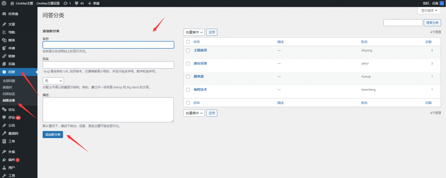Open 仪表盘 dashboard icon in sidebar
Image resolution: width=446 pixels, height=178 pixels.
(4, 13)
